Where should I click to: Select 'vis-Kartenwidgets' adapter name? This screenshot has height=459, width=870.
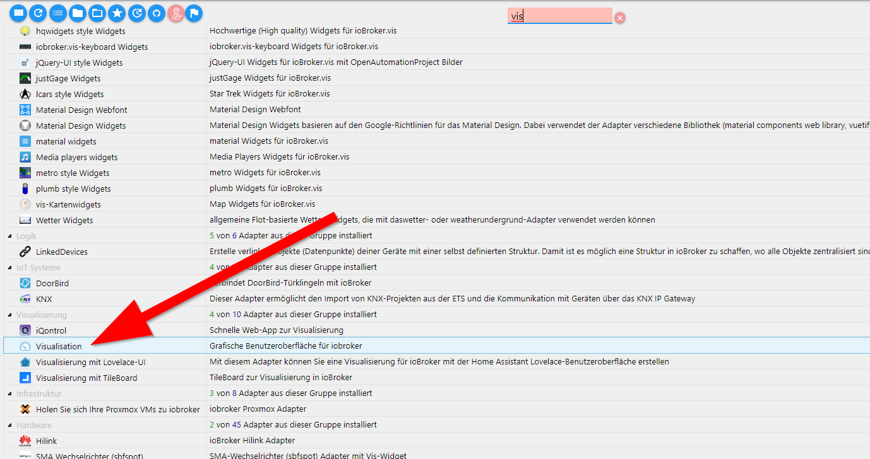point(68,204)
